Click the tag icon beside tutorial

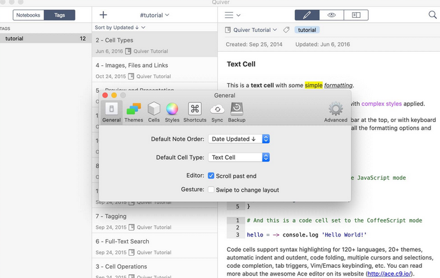[286, 30]
